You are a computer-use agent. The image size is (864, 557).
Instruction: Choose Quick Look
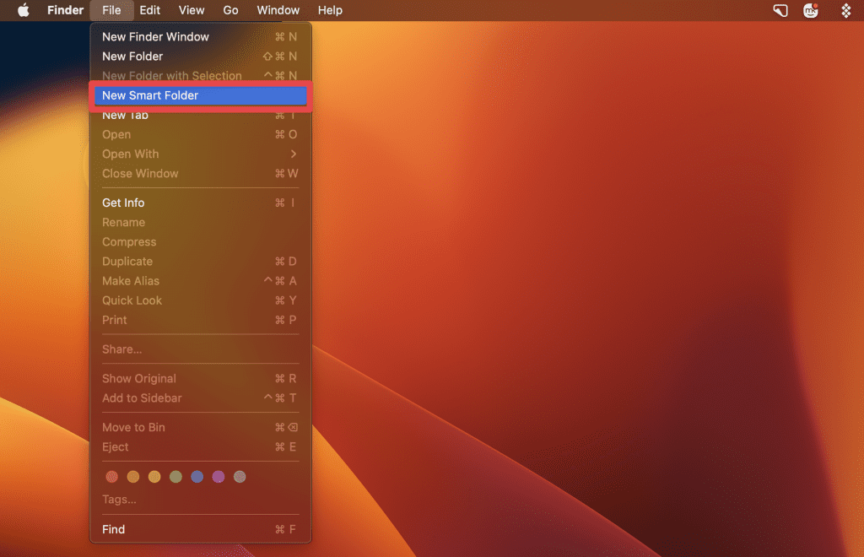click(200, 300)
